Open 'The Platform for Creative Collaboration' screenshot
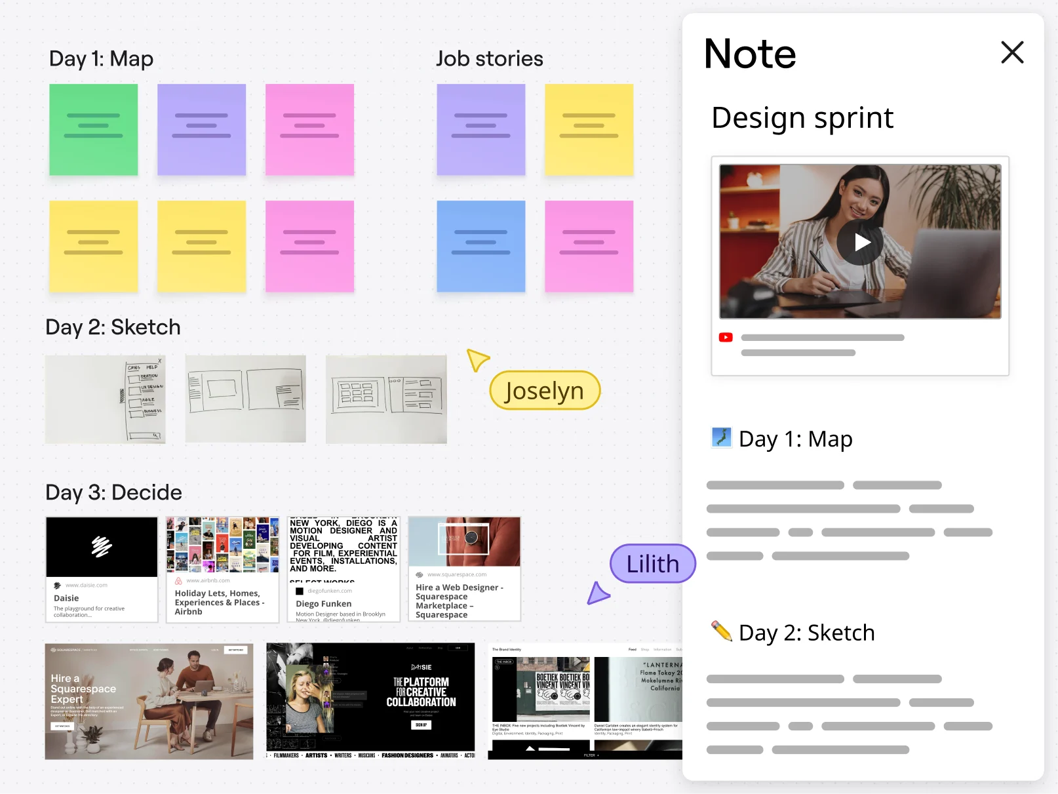1058x794 pixels. coord(370,702)
